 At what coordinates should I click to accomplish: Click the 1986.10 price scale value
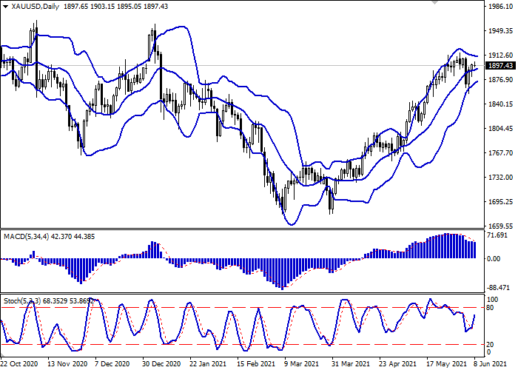(500, 6)
